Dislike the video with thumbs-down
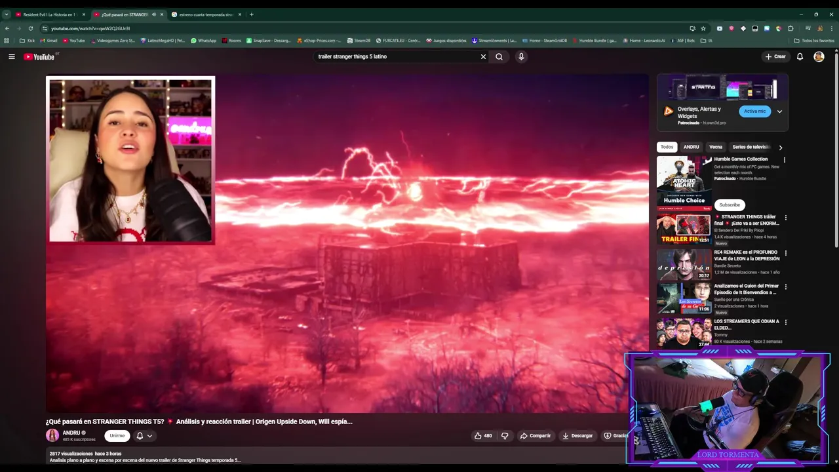The image size is (839, 472). (505, 436)
